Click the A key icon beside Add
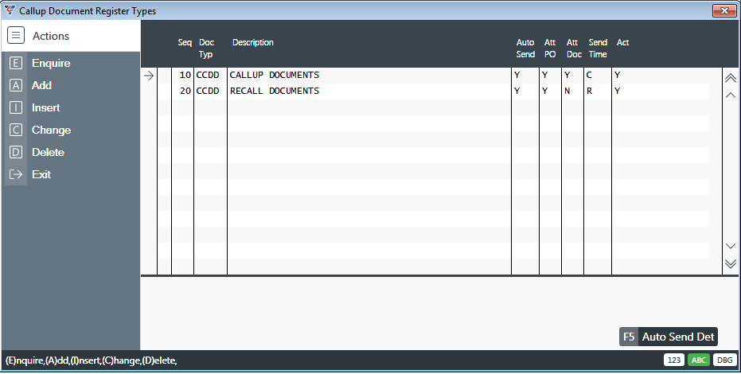741x374 pixels. [16, 85]
